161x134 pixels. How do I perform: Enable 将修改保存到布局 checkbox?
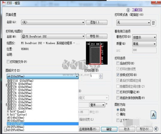pos(118,98)
